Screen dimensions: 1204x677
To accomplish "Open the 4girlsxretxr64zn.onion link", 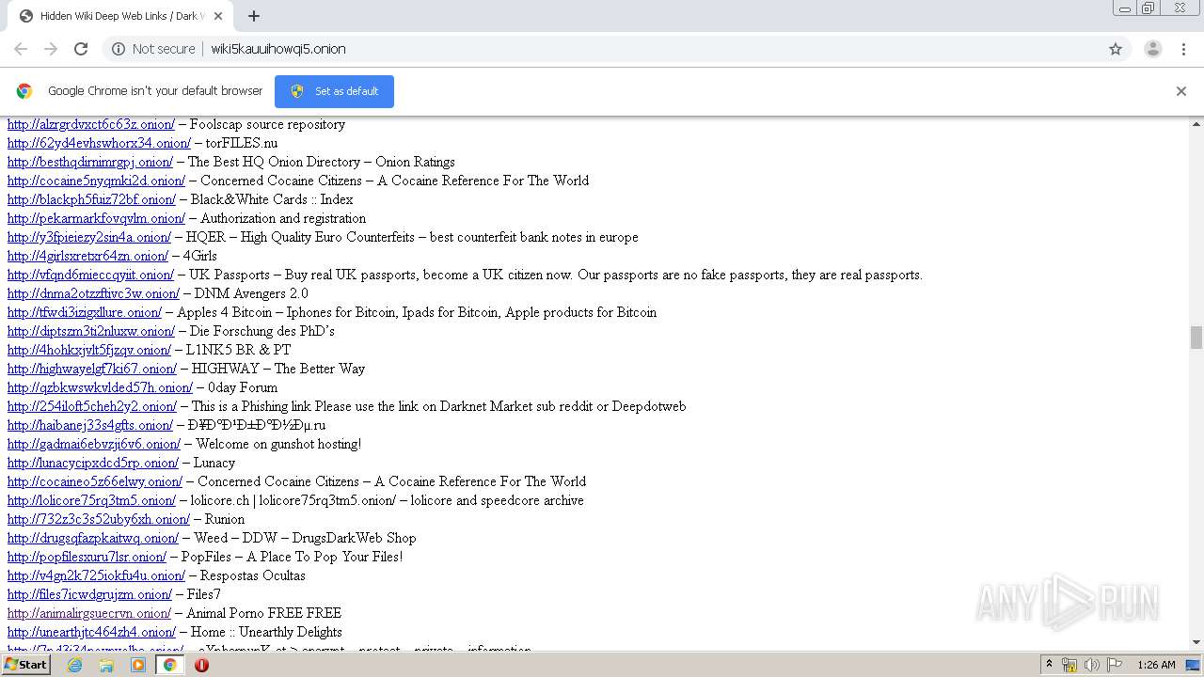I will 87,256.
